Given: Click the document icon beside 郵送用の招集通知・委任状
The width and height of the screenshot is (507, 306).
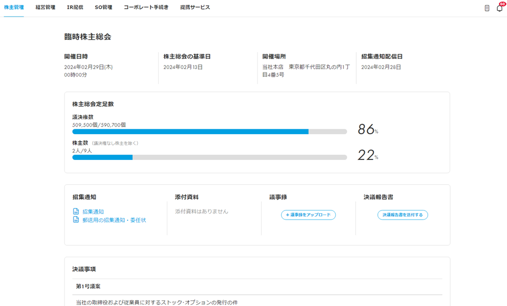Looking at the screenshot, I should click(x=76, y=220).
